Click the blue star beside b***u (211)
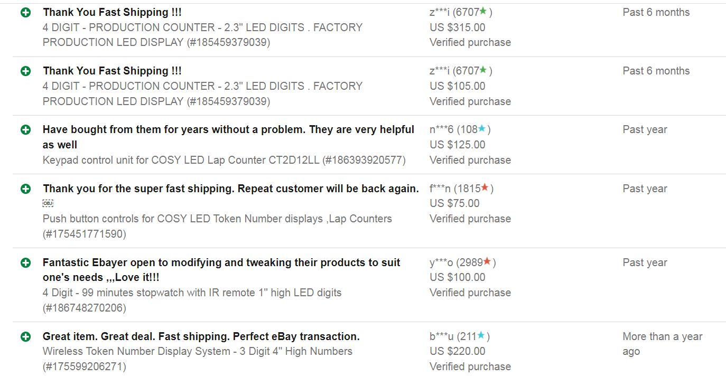Viewport: 726px width, 376px height. pos(481,336)
